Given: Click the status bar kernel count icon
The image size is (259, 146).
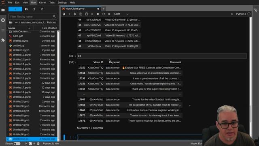Looking at the screenshot, I should pyautogui.click(x=38, y=144).
